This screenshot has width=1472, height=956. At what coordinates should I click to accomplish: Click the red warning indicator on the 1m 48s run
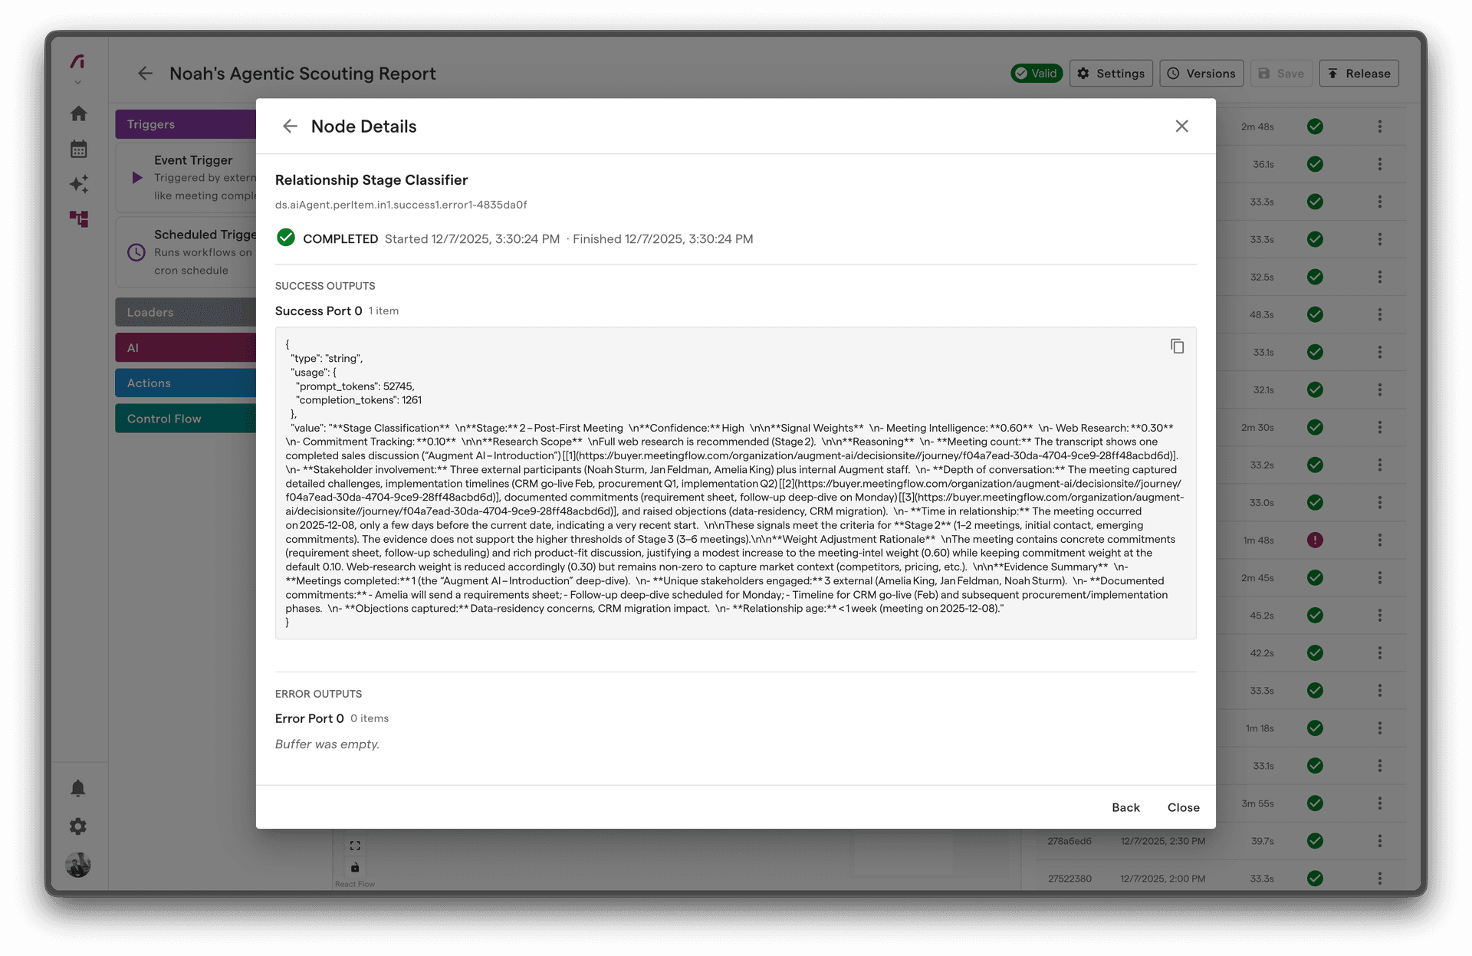tap(1315, 540)
